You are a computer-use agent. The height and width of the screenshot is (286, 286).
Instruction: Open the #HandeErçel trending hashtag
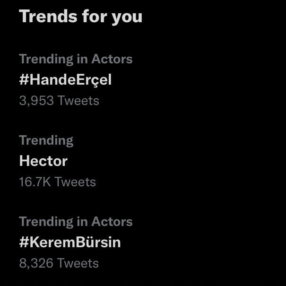65,80
